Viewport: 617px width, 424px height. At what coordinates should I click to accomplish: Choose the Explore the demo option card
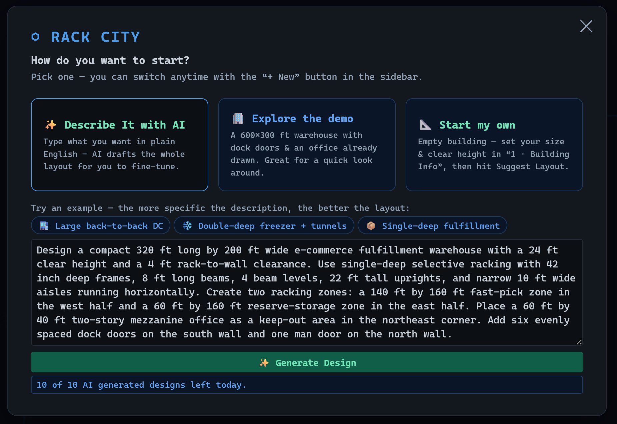point(307,145)
